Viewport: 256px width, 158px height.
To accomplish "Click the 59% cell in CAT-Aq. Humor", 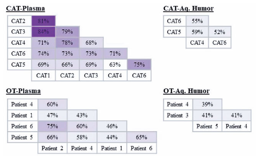I will click(197, 32).
